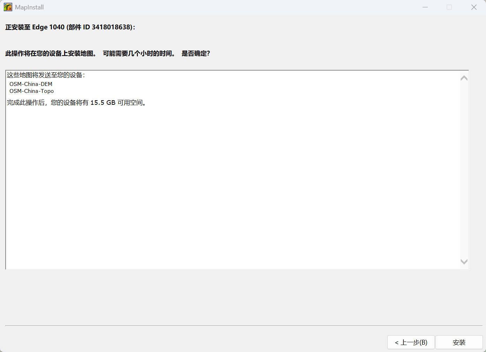The image size is (486, 352).
Task: Go back with the 上一步(B) button
Action: coord(411,342)
